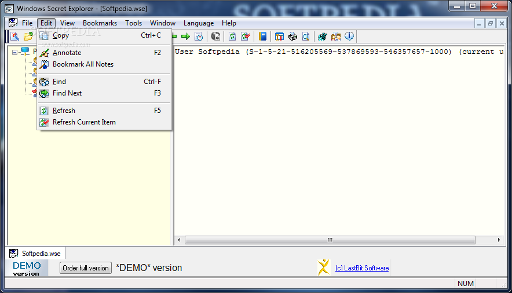512x293 pixels.
Task: Click the teal chart tool icon
Action: [x=322, y=36]
